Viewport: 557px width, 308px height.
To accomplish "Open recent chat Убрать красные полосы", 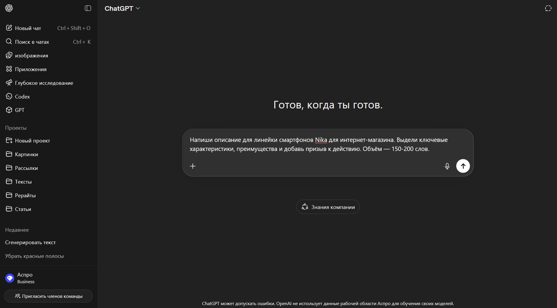I will pyautogui.click(x=48, y=256).
